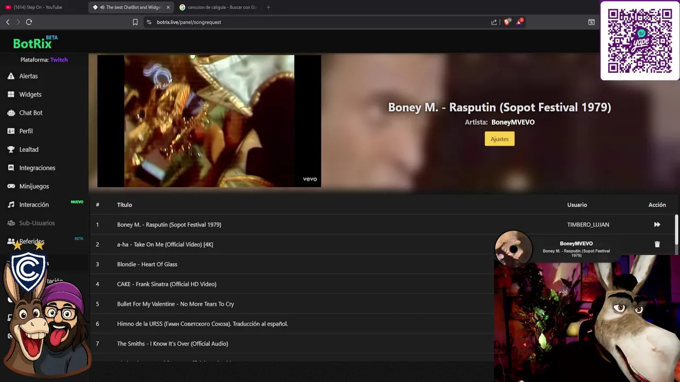
Task: Open Referidos menu item
Action: (x=32, y=241)
